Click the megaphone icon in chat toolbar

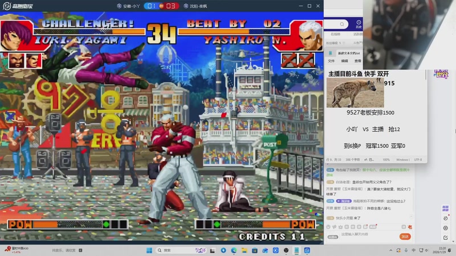click(335, 227)
